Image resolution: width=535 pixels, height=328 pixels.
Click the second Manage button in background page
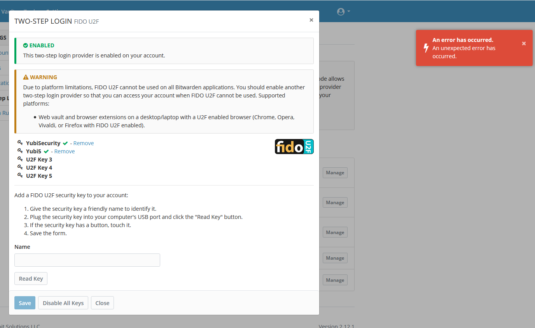[335, 203]
